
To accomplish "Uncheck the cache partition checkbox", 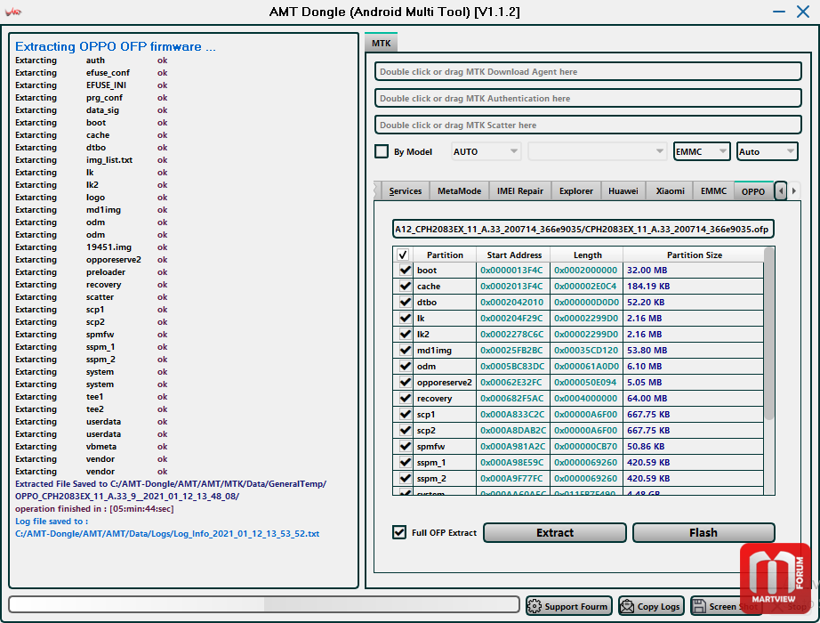I will click(x=405, y=287).
